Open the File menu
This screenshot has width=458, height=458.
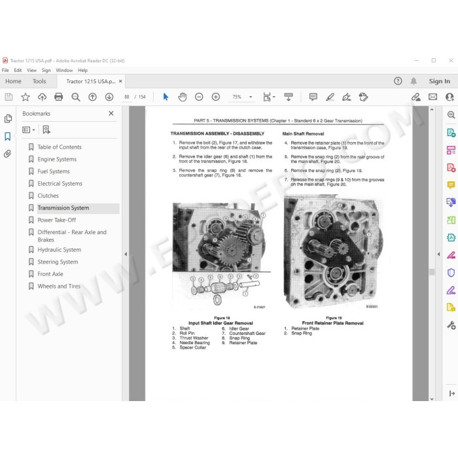tap(5, 71)
